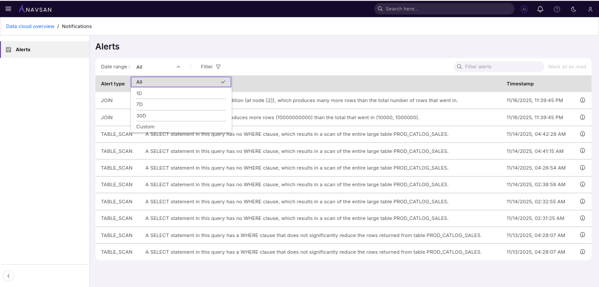Toggle dark mode moon icon
Image resolution: width=599 pixels, height=287 pixels.
point(574,9)
